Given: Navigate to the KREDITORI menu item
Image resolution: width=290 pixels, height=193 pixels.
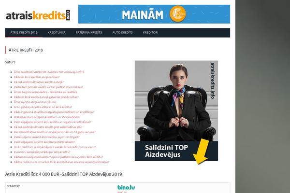Looking at the screenshot, I should [x=150, y=32].
